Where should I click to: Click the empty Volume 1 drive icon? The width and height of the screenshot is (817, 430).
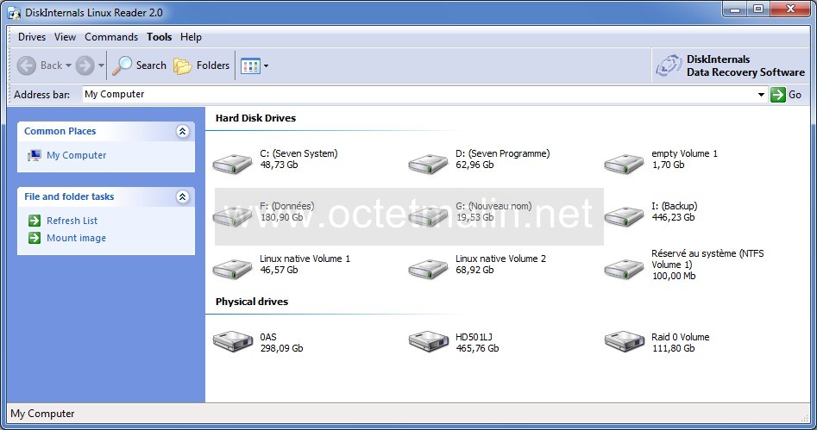click(624, 164)
